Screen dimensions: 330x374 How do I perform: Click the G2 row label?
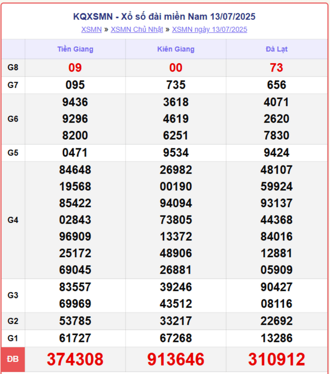[13, 321]
